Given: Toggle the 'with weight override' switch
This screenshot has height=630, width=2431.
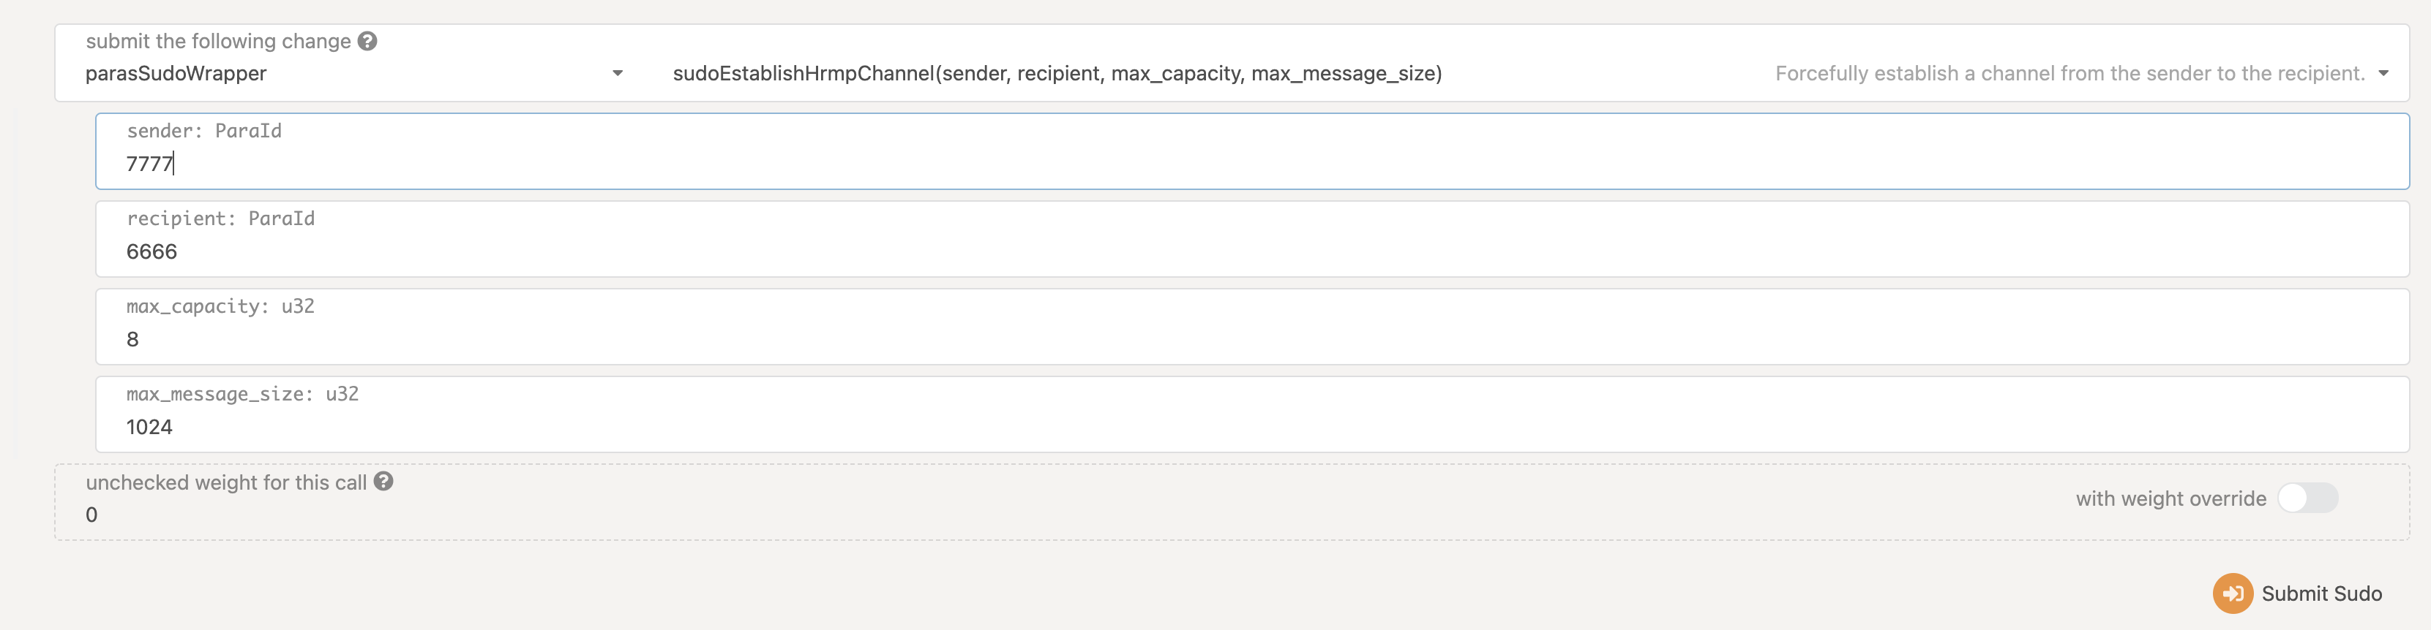Looking at the screenshot, I should coord(2307,498).
